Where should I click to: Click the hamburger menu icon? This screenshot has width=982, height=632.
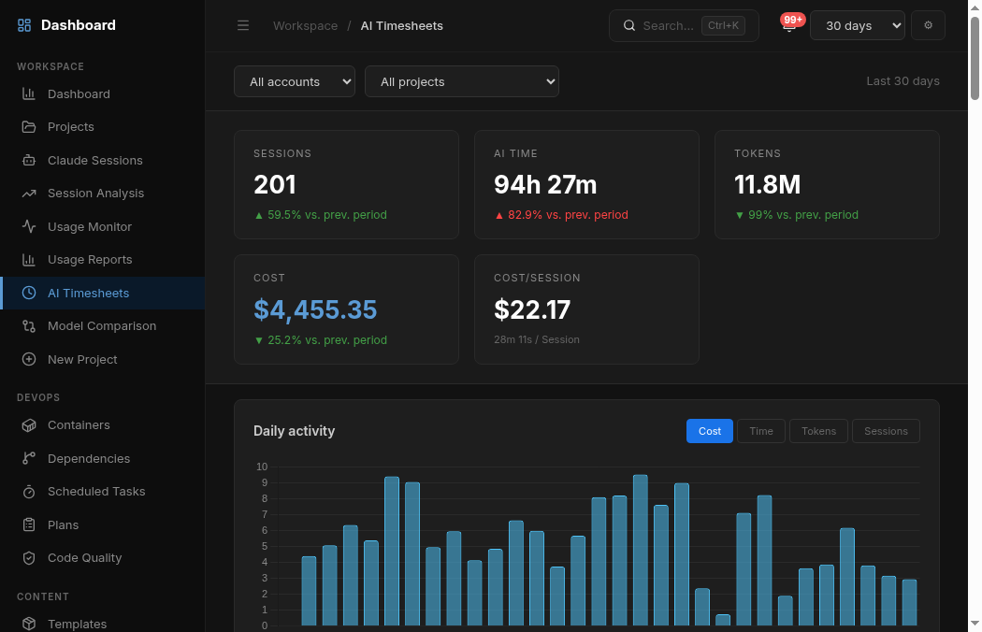243,26
